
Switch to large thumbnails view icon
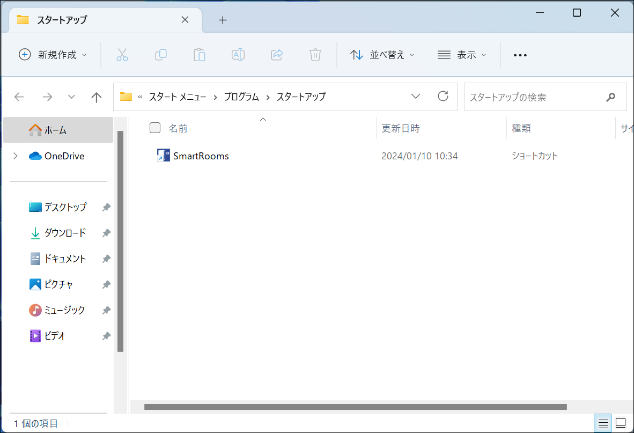coord(621,422)
